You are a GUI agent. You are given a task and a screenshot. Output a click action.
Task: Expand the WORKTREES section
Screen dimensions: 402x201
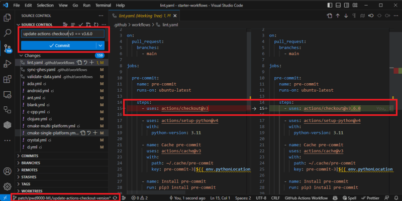(x=32, y=191)
